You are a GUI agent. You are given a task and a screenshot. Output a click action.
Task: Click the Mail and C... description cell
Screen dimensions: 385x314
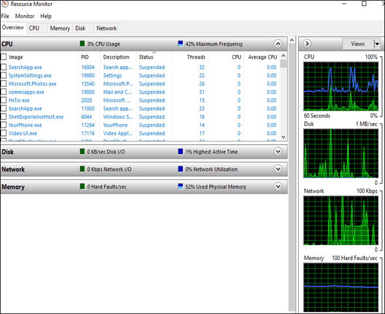[117, 92]
